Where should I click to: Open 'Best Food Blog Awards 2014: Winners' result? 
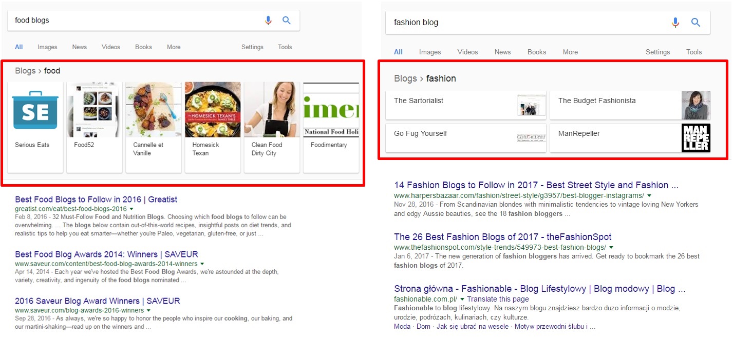(x=106, y=254)
